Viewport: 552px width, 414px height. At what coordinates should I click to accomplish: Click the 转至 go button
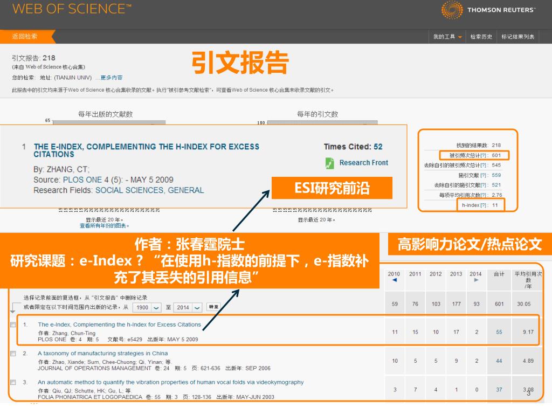[213, 307]
